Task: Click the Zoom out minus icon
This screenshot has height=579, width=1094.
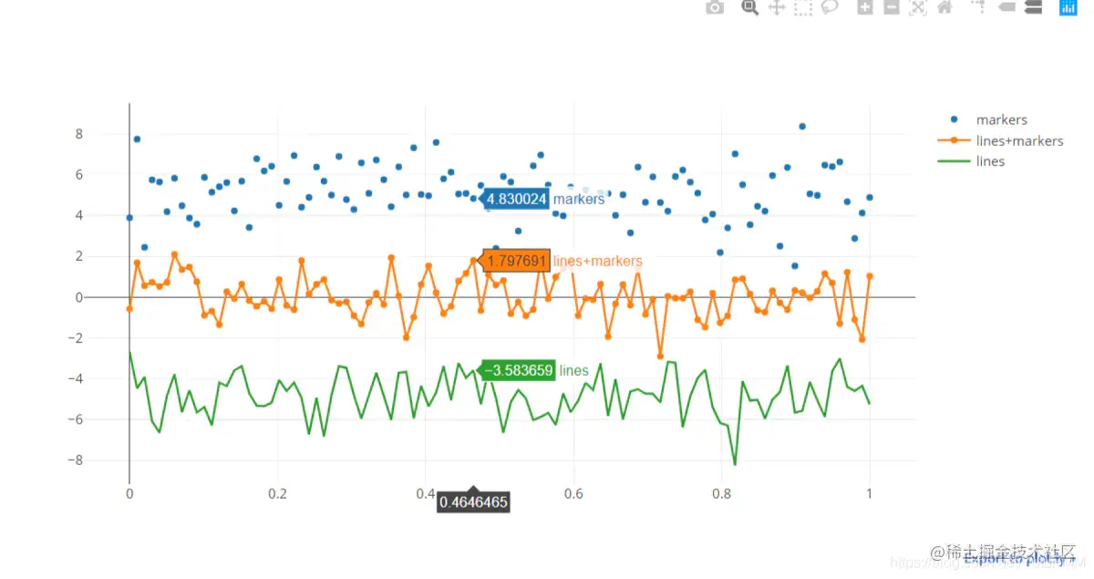Action: coord(892,7)
